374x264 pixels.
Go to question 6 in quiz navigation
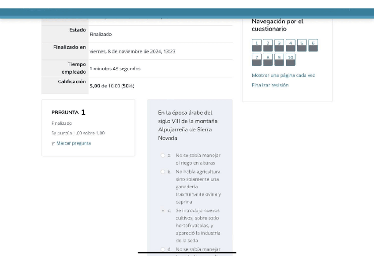(313, 45)
